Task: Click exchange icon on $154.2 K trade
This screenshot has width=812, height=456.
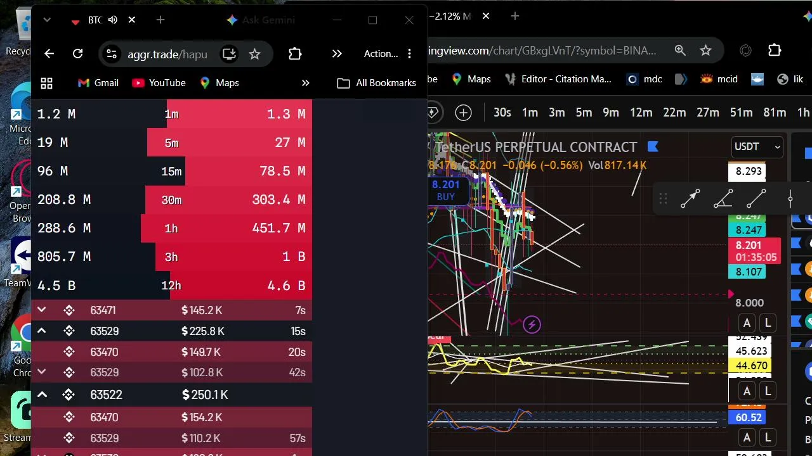Action: 69,417
